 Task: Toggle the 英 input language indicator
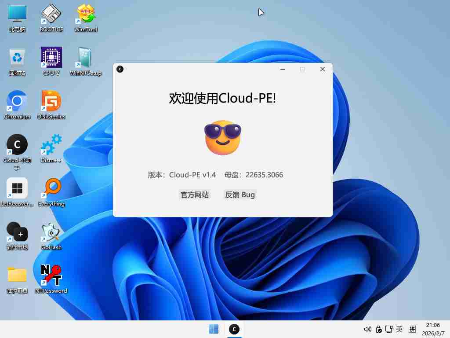[x=399, y=329]
